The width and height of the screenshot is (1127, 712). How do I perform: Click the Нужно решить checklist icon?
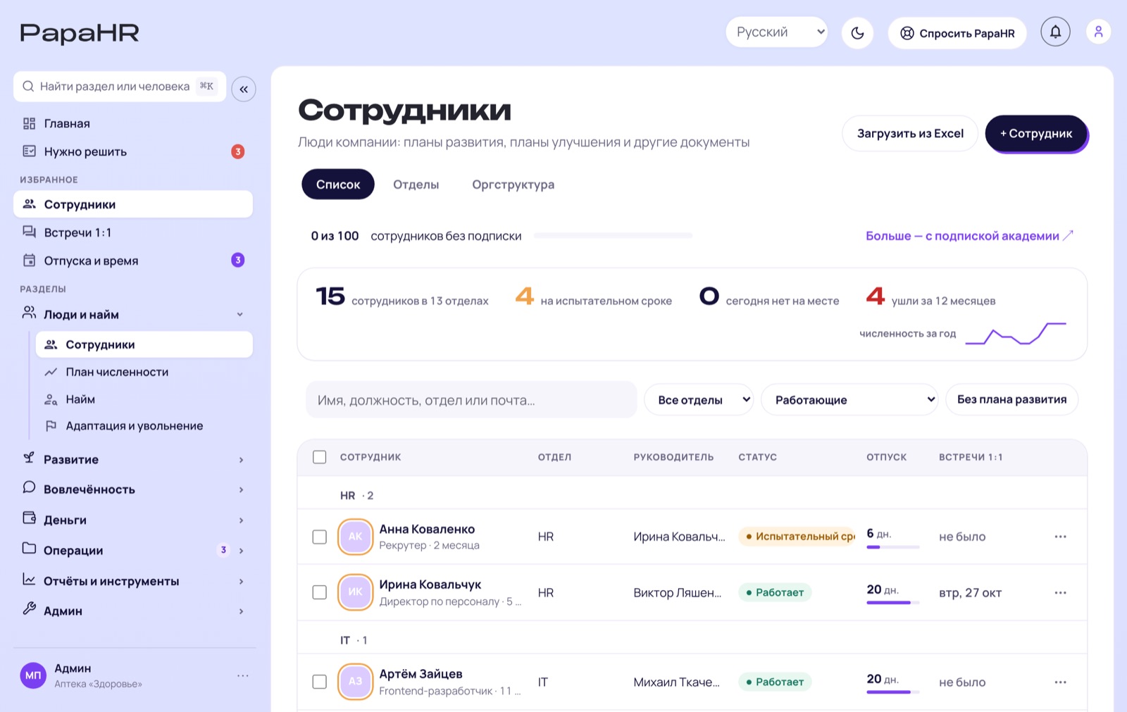click(x=29, y=151)
